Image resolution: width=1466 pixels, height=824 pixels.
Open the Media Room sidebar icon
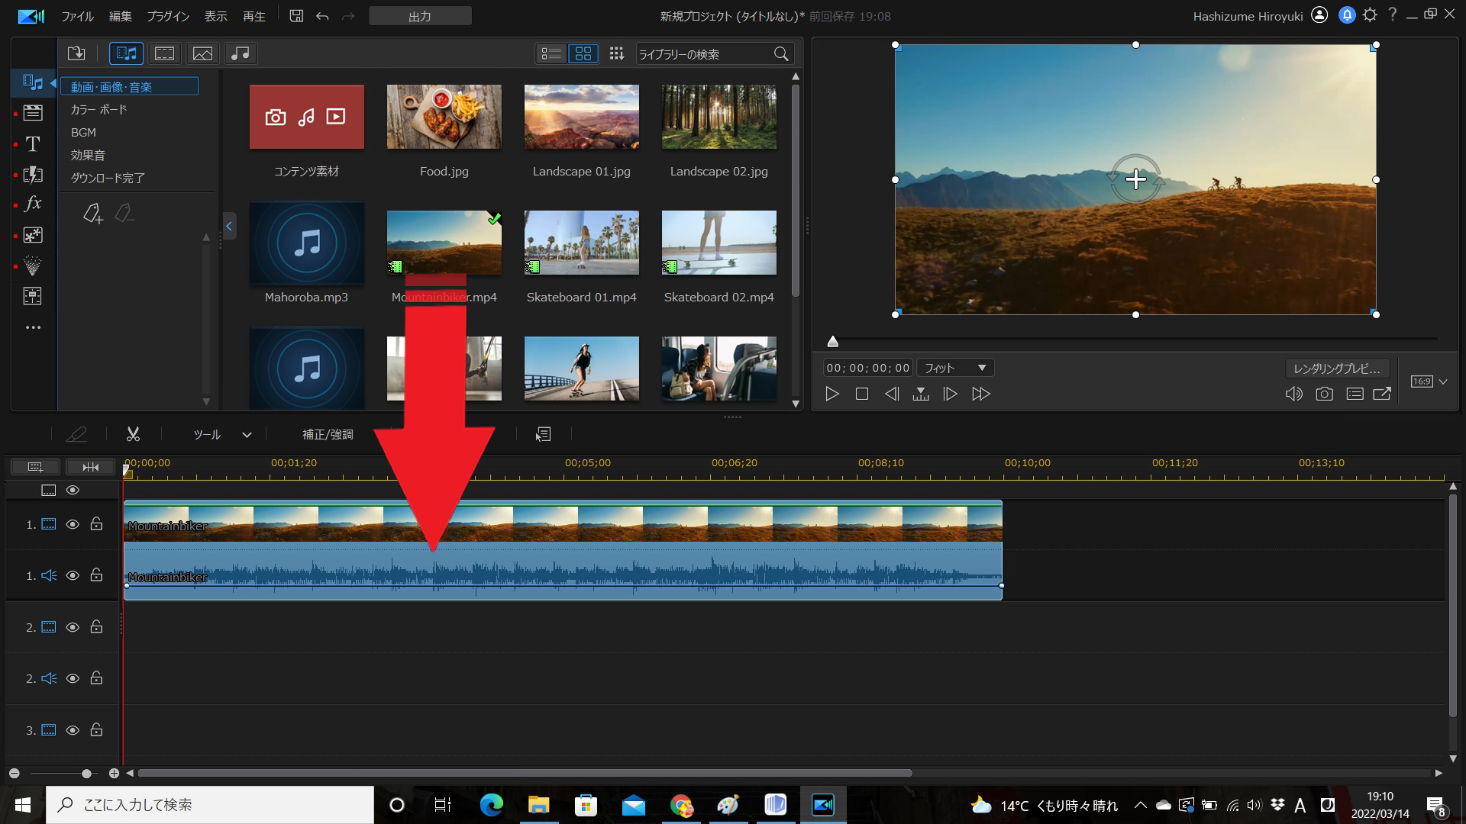(33, 82)
